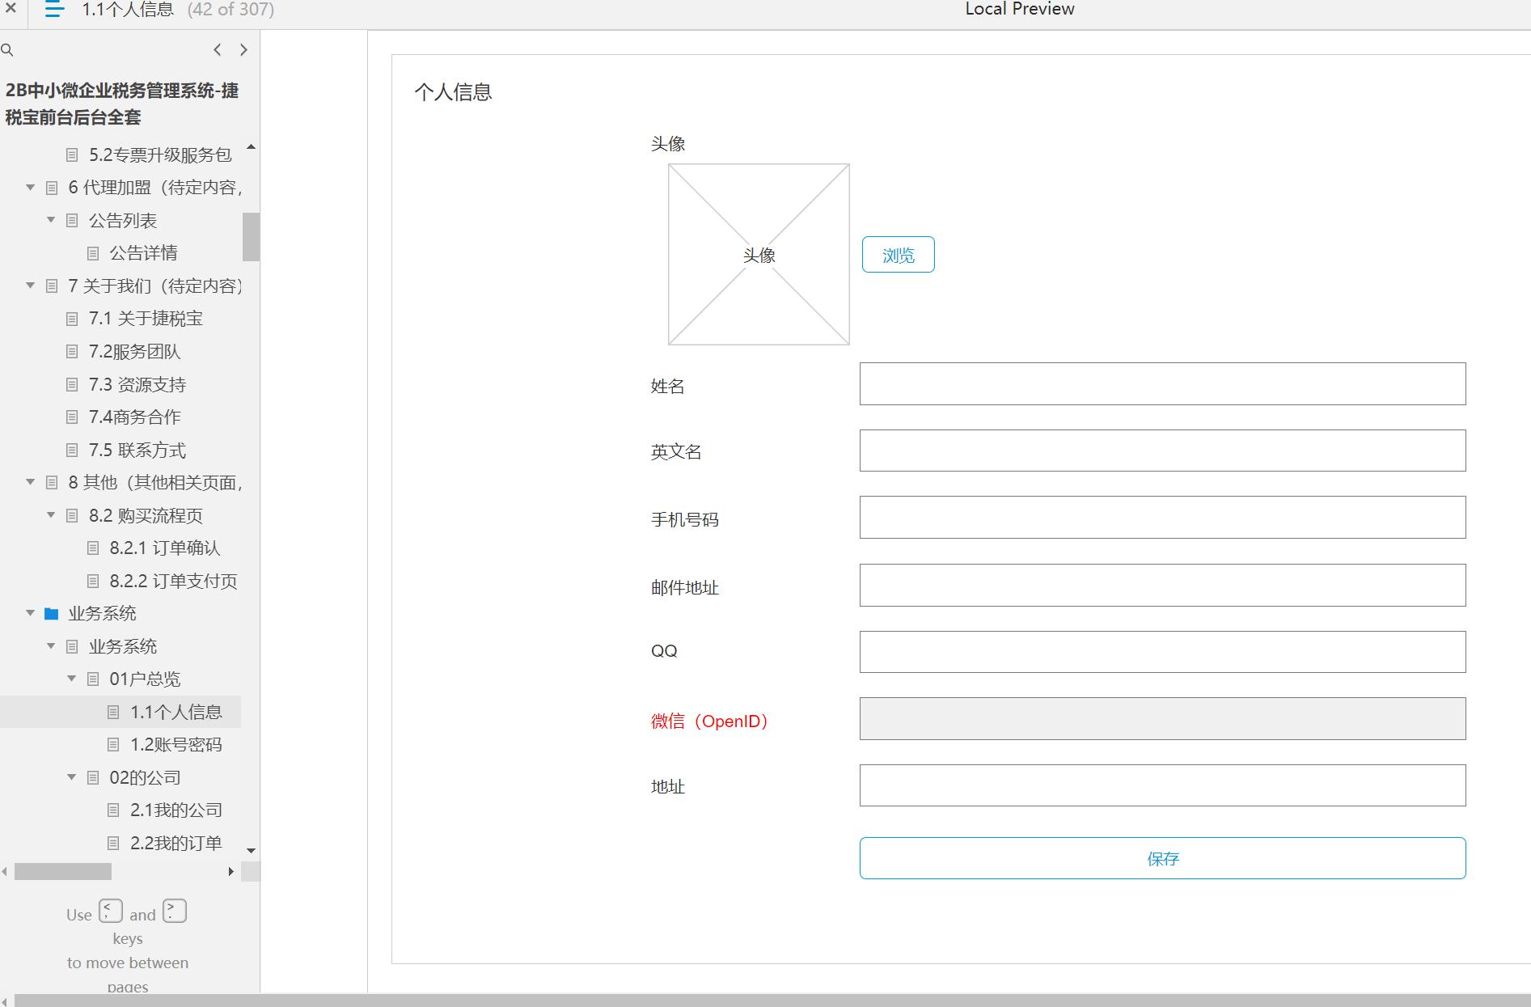Open page 7.1 关于捷税宝

(146, 319)
